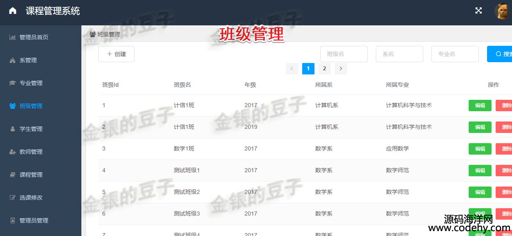Click the home icon in header
Image resolution: width=512 pixels, height=236 pixels.
(x=13, y=11)
